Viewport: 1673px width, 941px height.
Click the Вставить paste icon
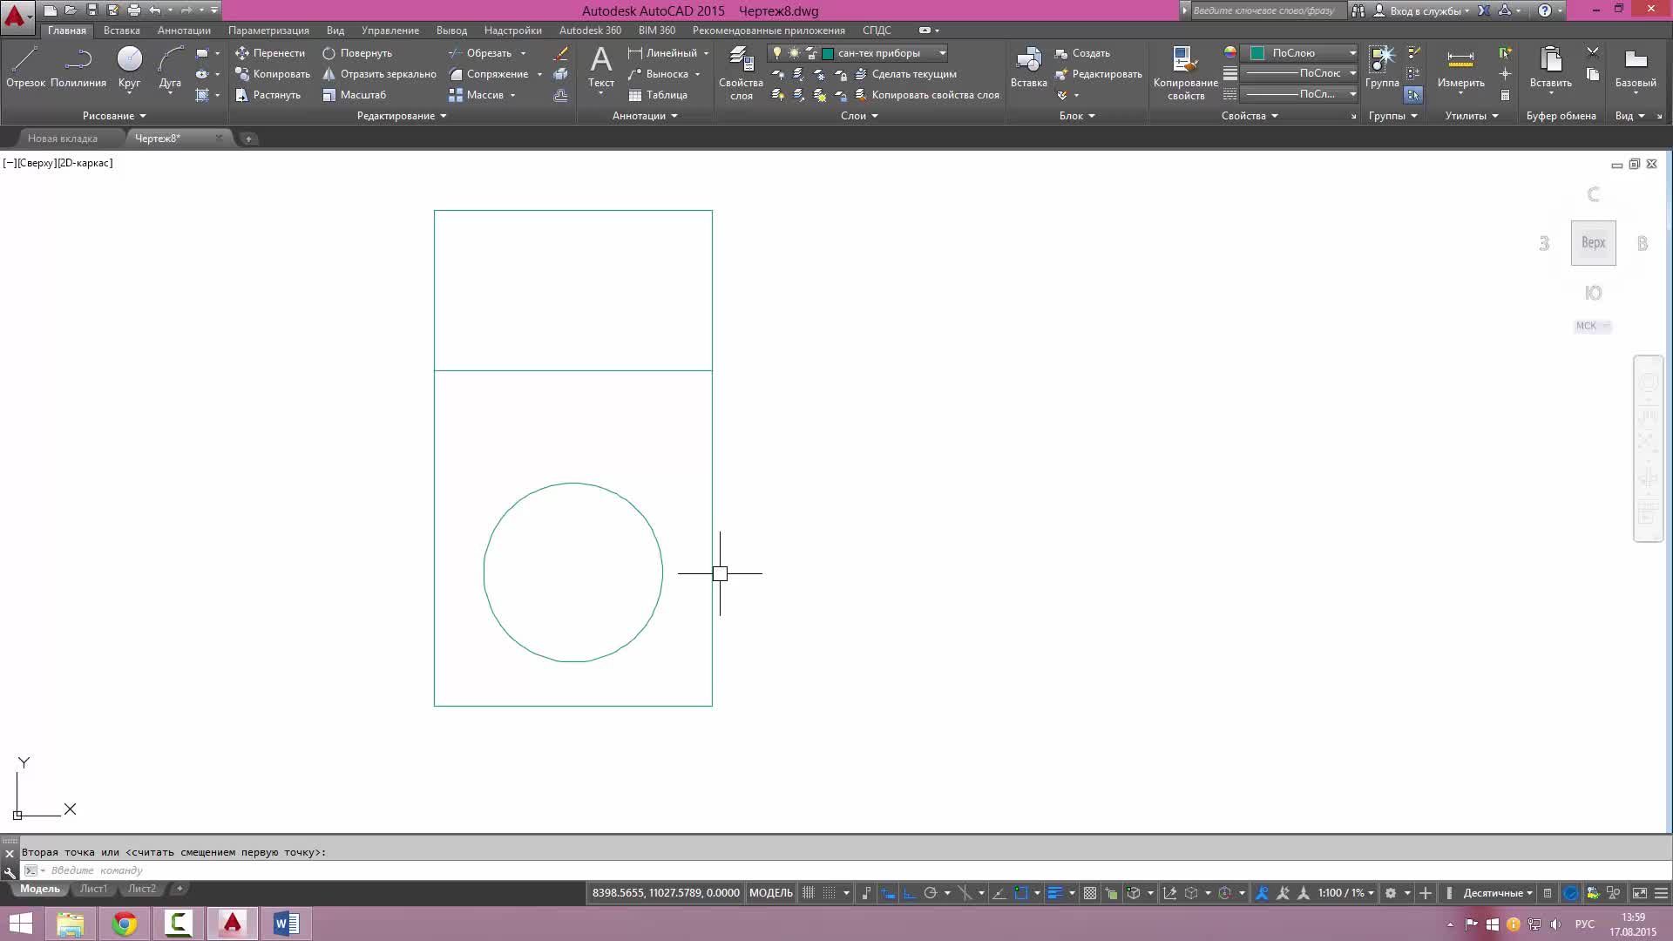tap(1550, 68)
